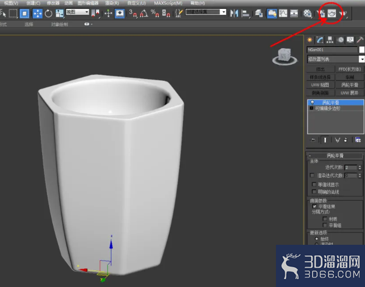Activate the Select and Rotate tool

[x=49, y=13]
